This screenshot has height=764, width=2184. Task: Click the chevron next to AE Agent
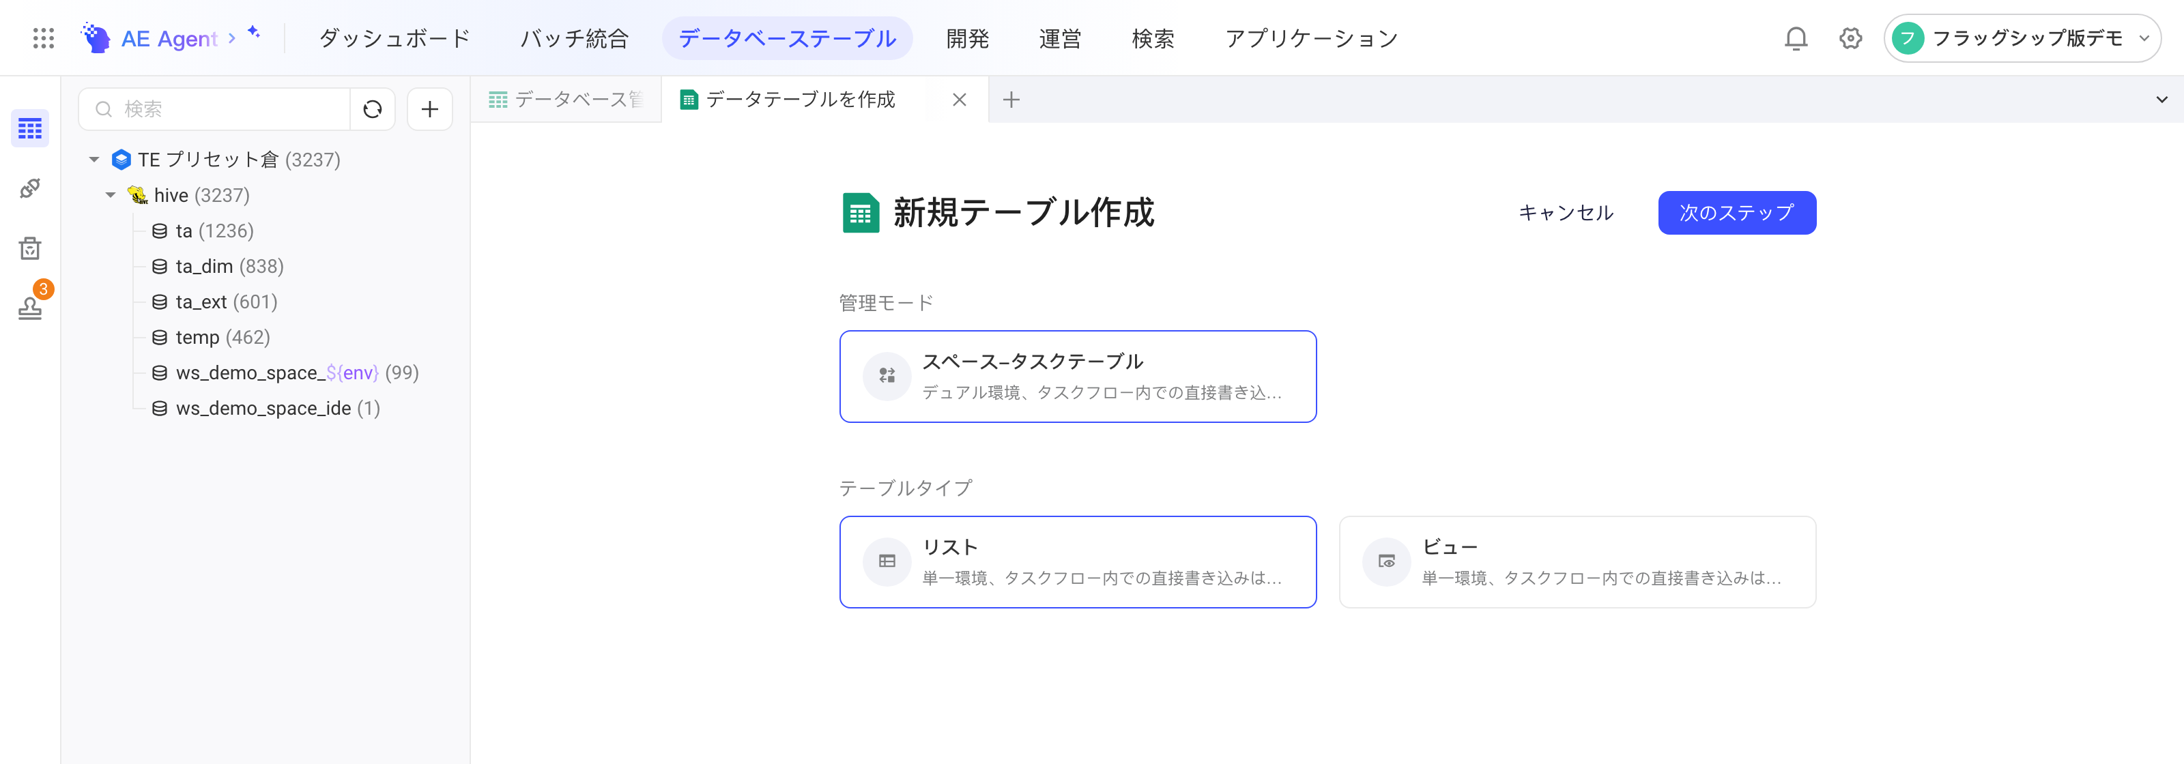(231, 38)
